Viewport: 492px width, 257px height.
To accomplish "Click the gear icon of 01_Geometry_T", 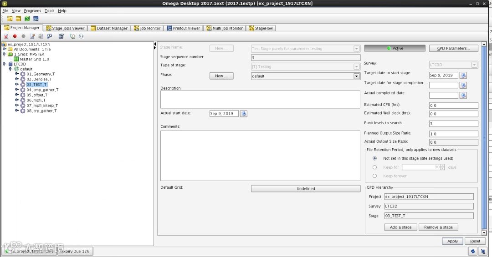I will coord(23,74).
